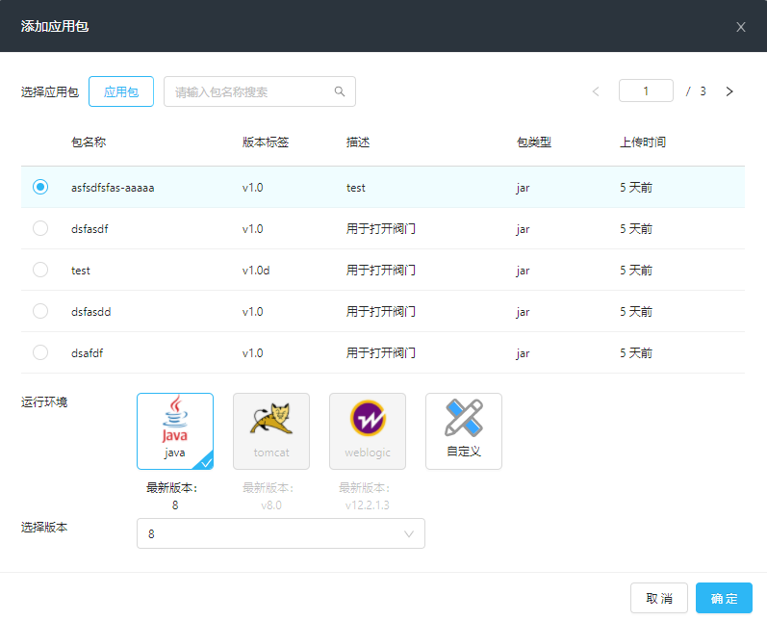Focus the package name search field
Screen dimensions: 767x621
(x=260, y=91)
